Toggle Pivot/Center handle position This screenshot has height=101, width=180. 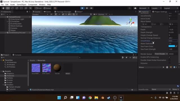(38, 8)
